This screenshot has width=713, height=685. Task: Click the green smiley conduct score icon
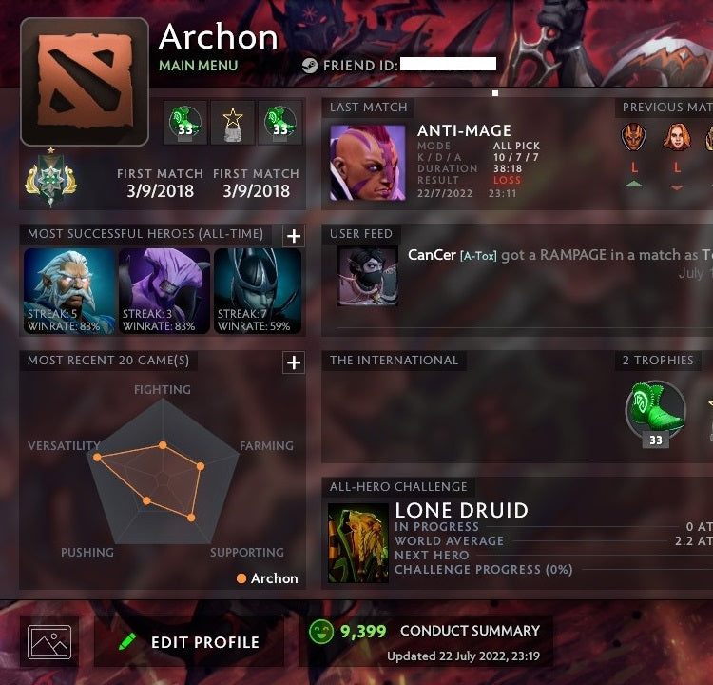[x=321, y=631]
